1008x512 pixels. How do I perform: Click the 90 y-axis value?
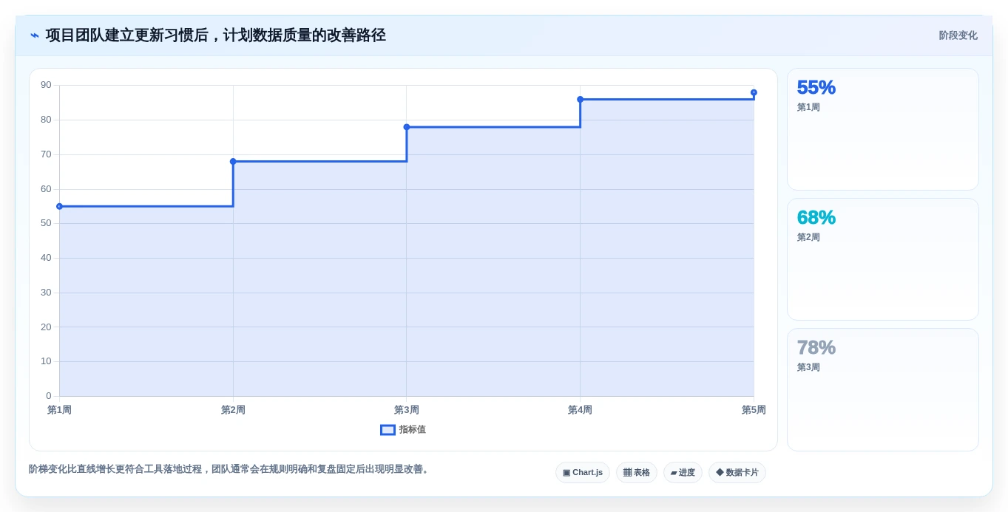[x=46, y=85]
